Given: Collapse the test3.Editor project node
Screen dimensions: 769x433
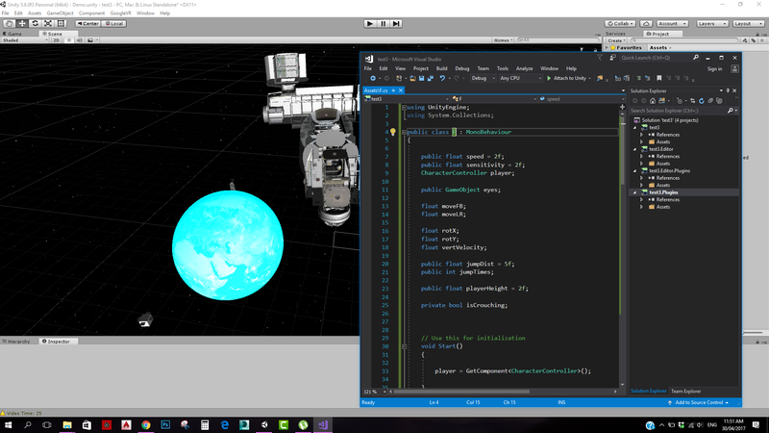Looking at the screenshot, I should coord(634,149).
